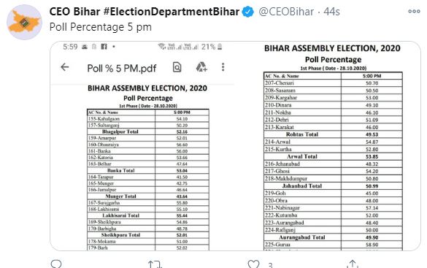Image resolution: width=427 pixels, height=268 pixels.
Task: Open the left poll percentage image with Bhagalpur Total
Action: (x=143, y=146)
